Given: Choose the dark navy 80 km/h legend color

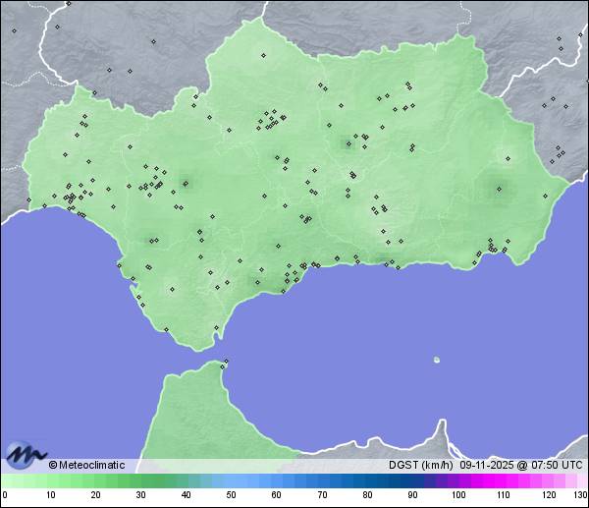Looking at the screenshot, I should (366, 480).
